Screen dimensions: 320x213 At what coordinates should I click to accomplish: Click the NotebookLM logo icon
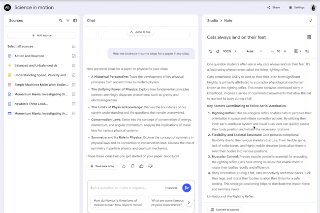click(x=7, y=7)
